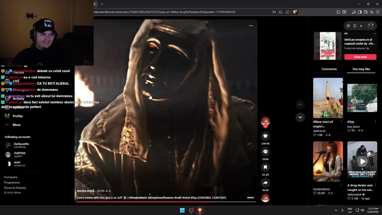
Task: Open the comments bubble with 2206
Action: (x=265, y=152)
